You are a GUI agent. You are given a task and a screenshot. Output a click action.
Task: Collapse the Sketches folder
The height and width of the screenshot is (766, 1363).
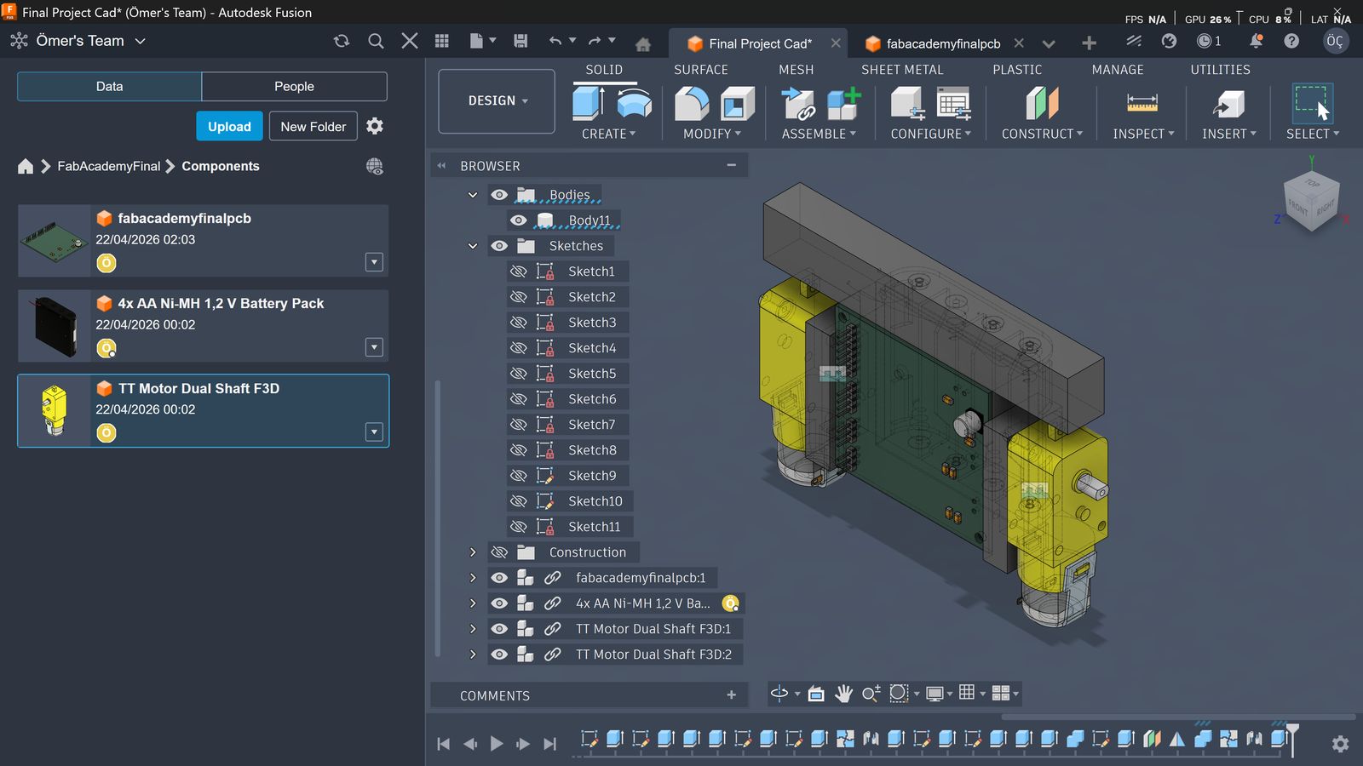473,246
